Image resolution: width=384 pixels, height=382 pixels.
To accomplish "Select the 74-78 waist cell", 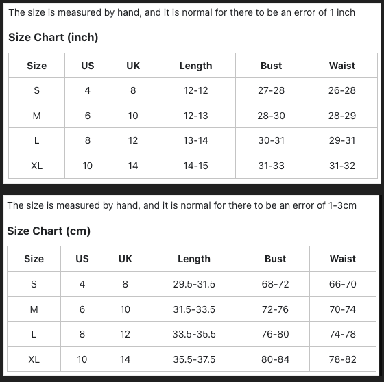I will click(x=342, y=334).
